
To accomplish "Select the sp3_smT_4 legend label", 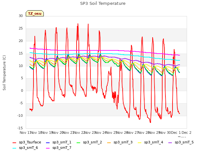I will click(154, 142).
